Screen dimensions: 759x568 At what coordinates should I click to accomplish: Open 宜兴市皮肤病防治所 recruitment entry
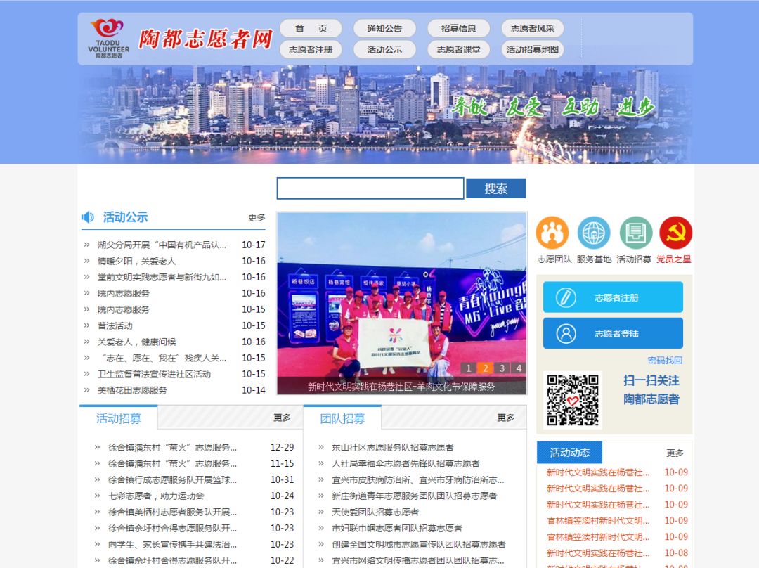[x=417, y=480]
